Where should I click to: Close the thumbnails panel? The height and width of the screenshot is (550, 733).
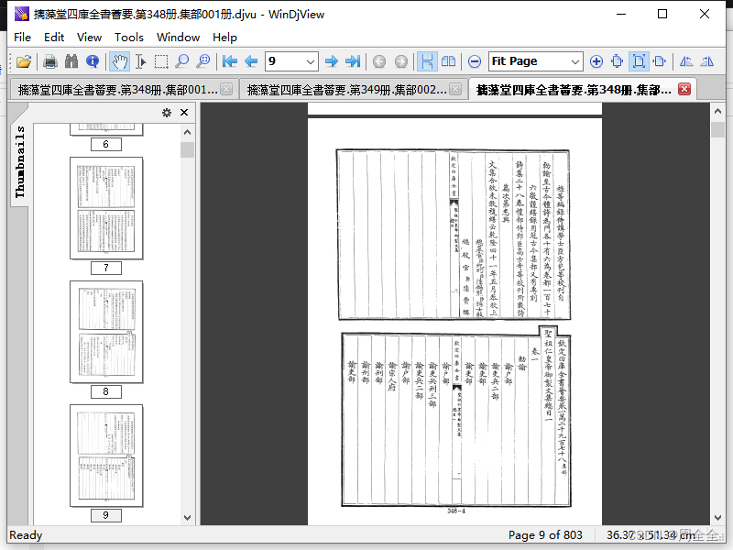tap(184, 113)
